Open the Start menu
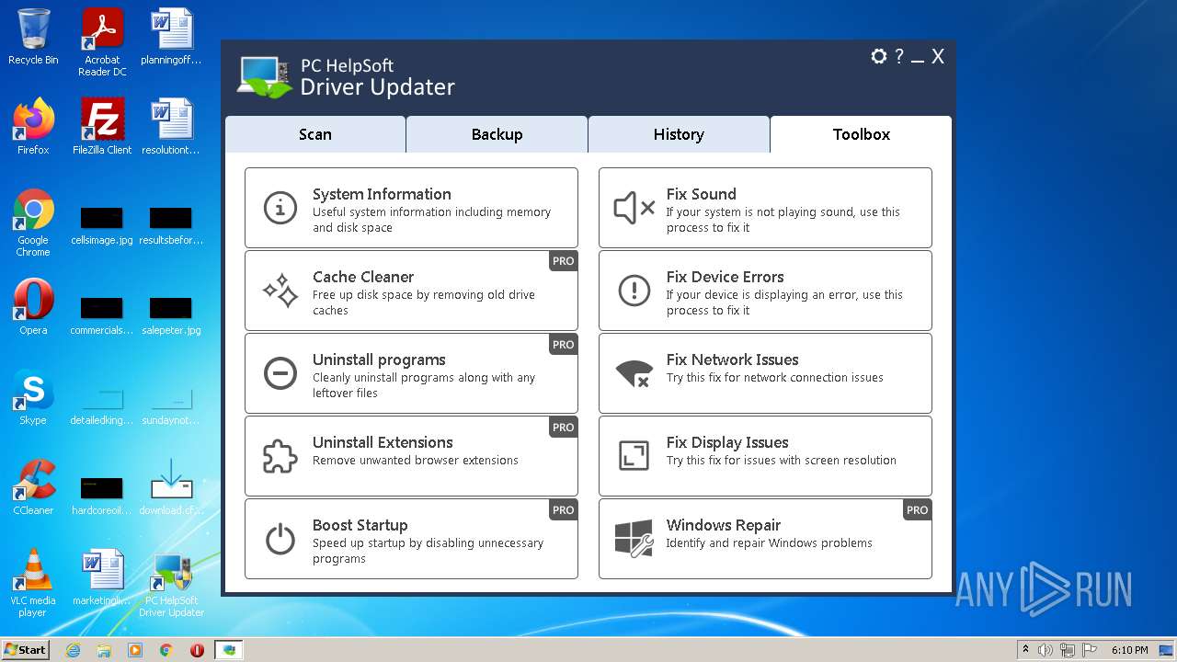The width and height of the screenshot is (1177, 662). pyautogui.click(x=26, y=650)
